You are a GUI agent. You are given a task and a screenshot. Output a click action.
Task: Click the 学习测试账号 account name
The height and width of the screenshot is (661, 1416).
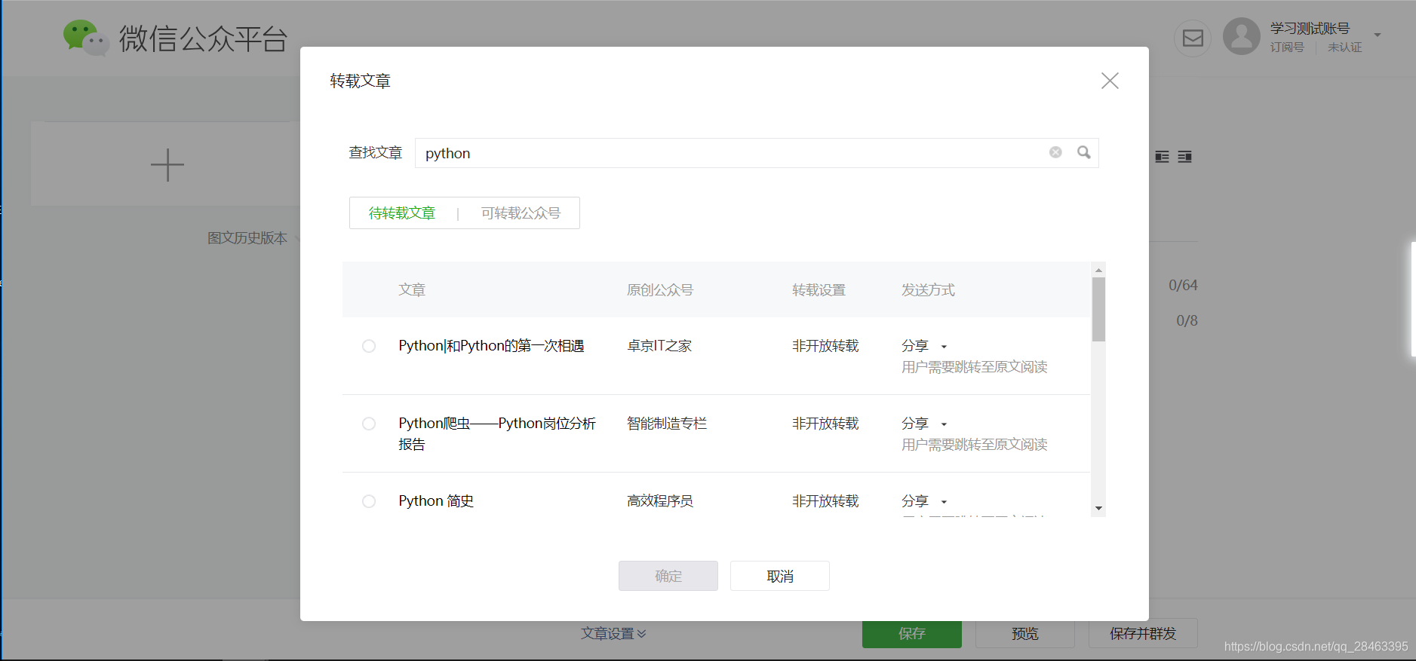coord(1310,29)
